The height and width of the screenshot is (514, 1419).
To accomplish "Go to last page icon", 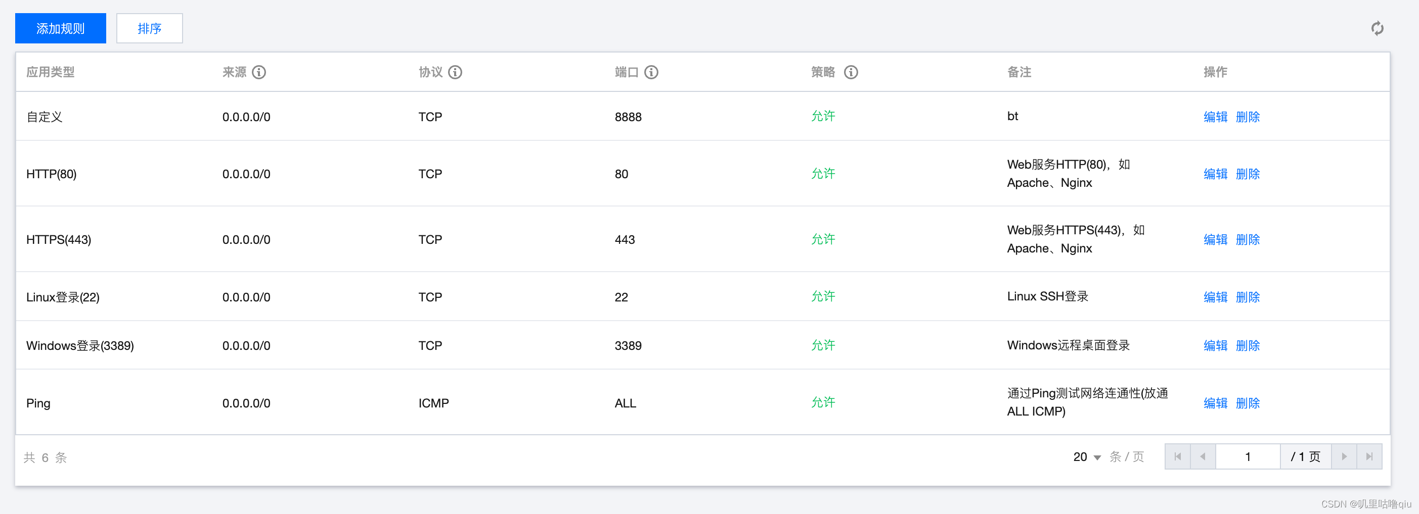I will [1369, 456].
